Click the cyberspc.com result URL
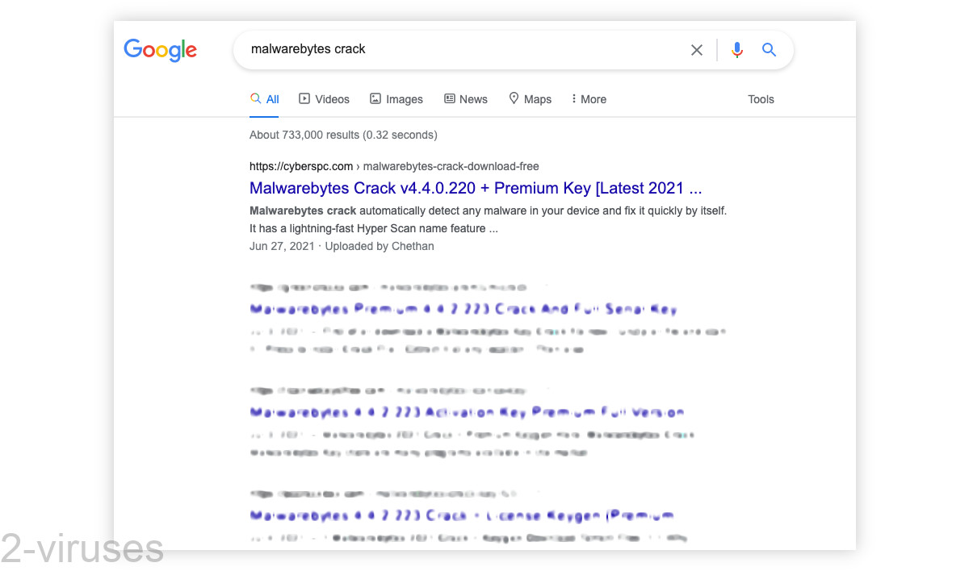969x571 pixels. (x=394, y=166)
